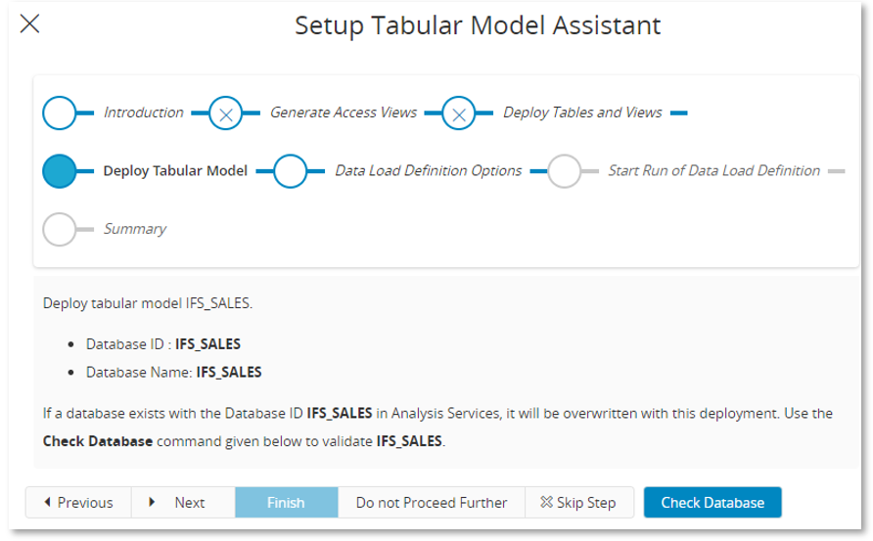Viewport: 873px width, 541px height.
Task: Skip this step with Skip Step
Action: coord(578,503)
